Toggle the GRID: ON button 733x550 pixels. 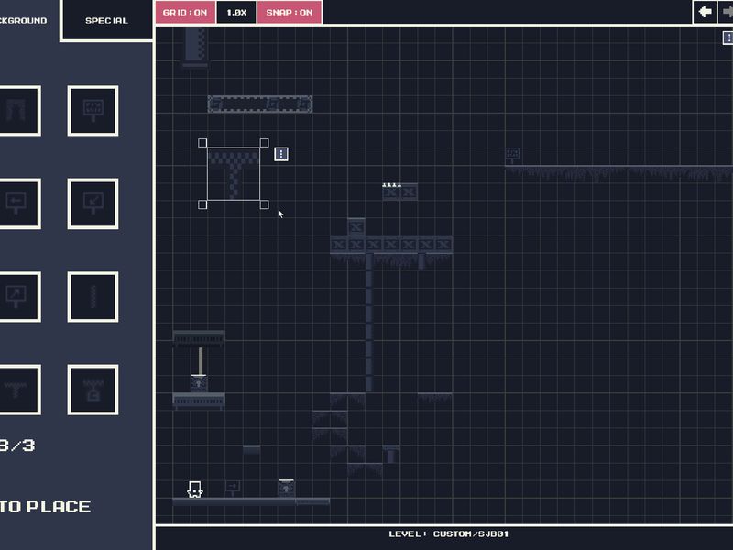pyautogui.click(x=185, y=12)
